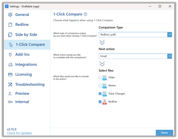The height and width of the screenshot is (139, 178).
Task: Click the Select files heading
Action: (x=106, y=71)
